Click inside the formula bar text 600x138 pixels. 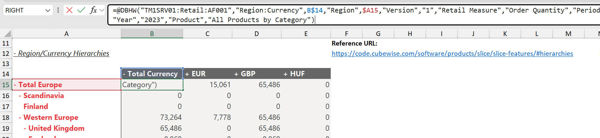[354, 15]
